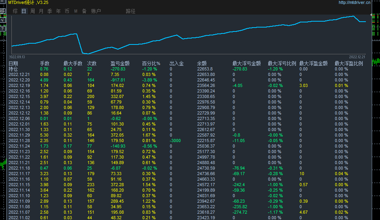This screenshot has height=220, width=380.
Task: Click the 移 move button on left edge
Action: pos(2,11)
